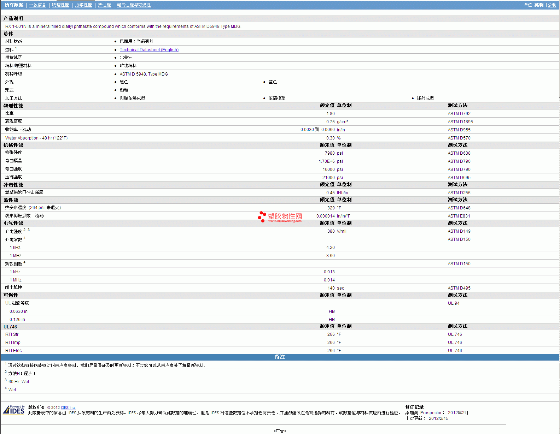
Task: Switch to the 一般信息 tab
Action: (37, 5)
